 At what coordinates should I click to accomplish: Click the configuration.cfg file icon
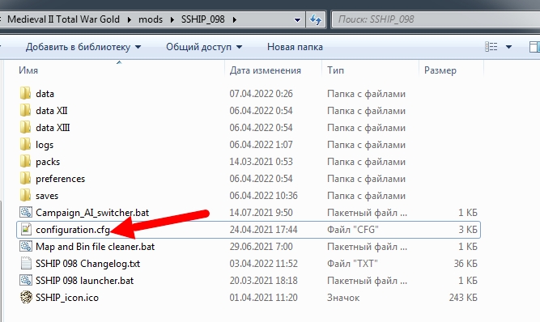click(26, 230)
